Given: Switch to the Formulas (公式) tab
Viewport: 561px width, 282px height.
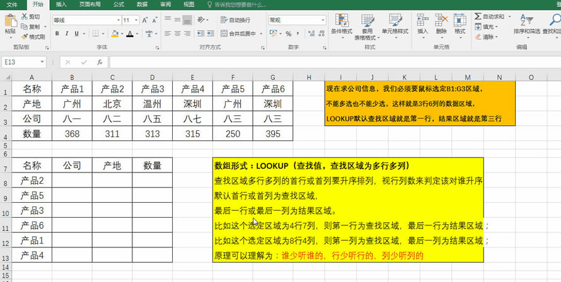Looking at the screenshot, I should (x=119, y=4).
